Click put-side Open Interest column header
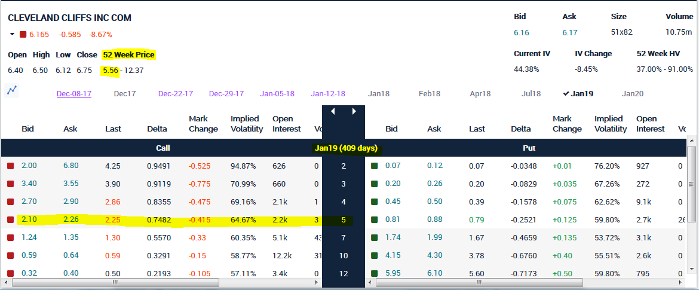The width and height of the screenshot is (699, 290). click(651, 124)
